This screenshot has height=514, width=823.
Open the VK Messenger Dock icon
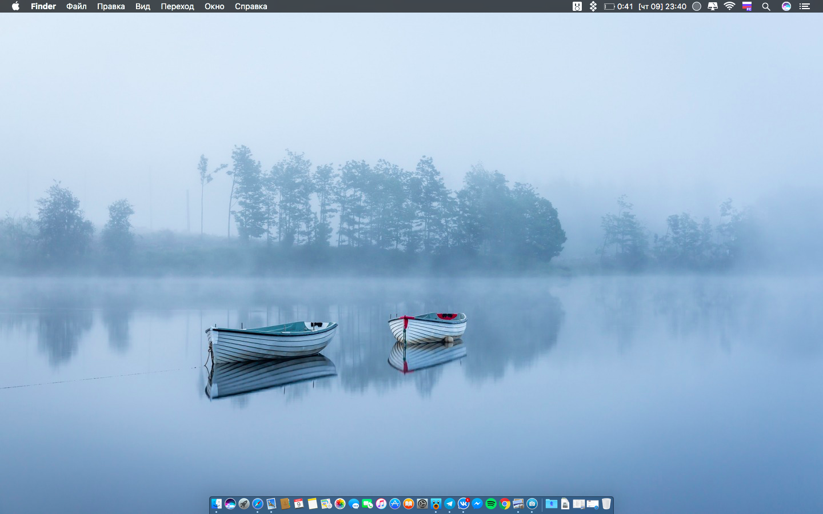[x=464, y=504]
